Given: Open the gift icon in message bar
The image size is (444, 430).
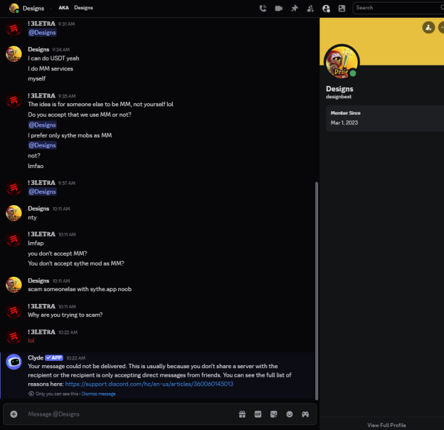Looking at the screenshot, I should [242, 414].
